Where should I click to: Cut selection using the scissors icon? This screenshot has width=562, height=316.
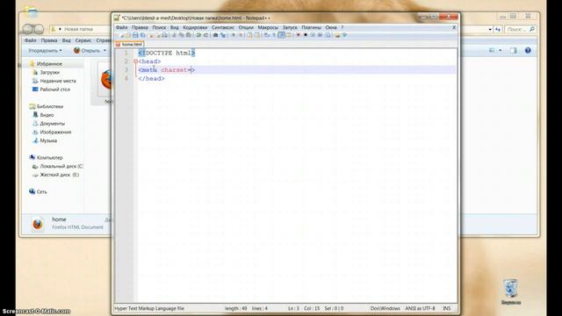(x=174, y=35)
